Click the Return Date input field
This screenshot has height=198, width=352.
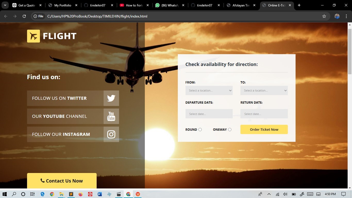pyautogui.click(x=264, y=114)
